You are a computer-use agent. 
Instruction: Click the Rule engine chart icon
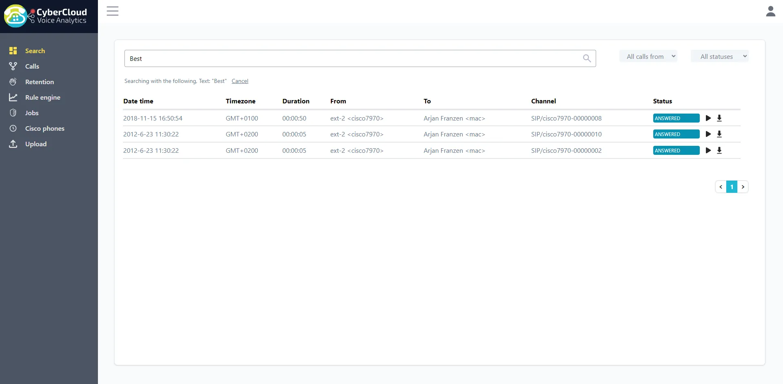point(13,97)
